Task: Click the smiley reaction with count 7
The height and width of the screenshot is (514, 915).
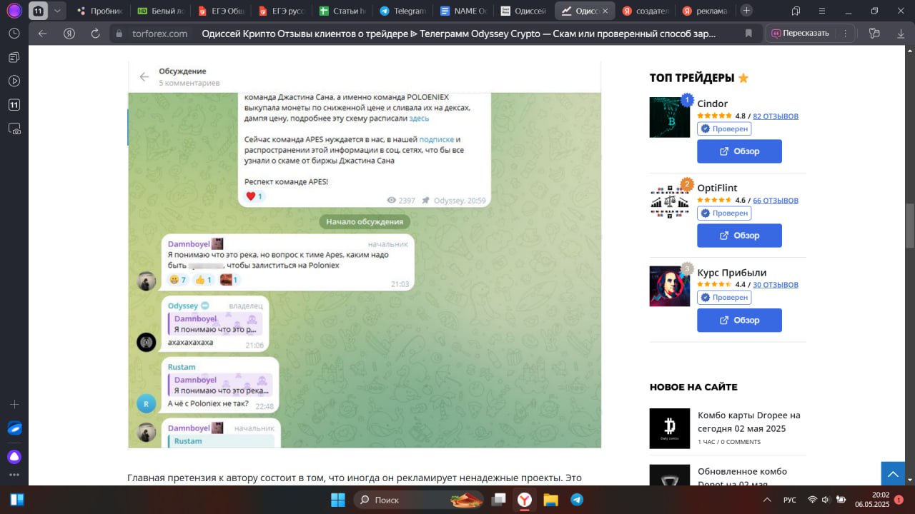Action: 178,280
